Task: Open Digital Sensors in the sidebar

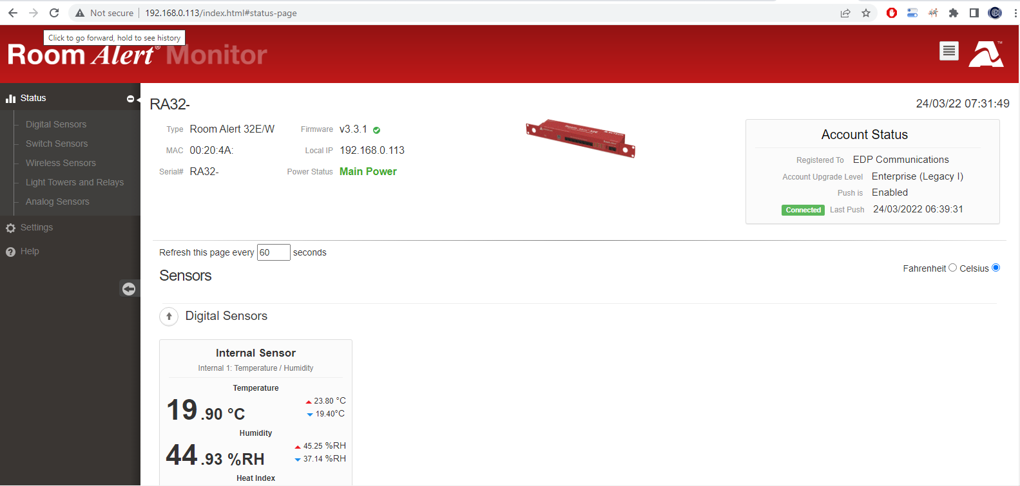Action: pyautogui.click(x=56, y=124)
